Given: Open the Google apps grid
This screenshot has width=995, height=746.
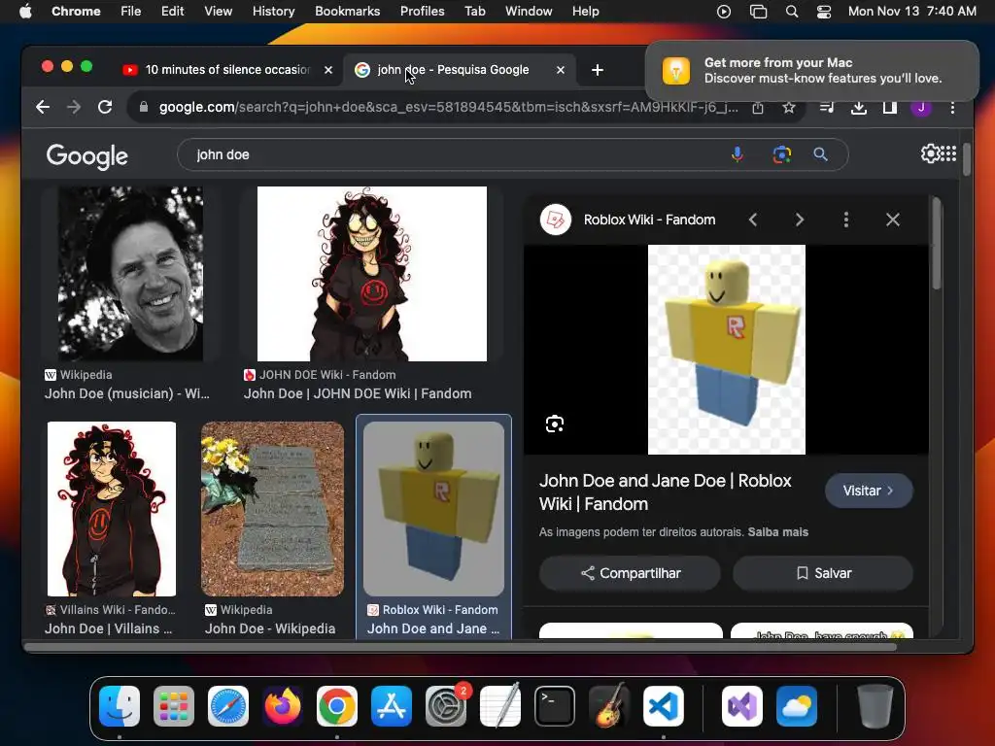Looking at the screenshot, I should pyautogui.click(x=948, y=153).
